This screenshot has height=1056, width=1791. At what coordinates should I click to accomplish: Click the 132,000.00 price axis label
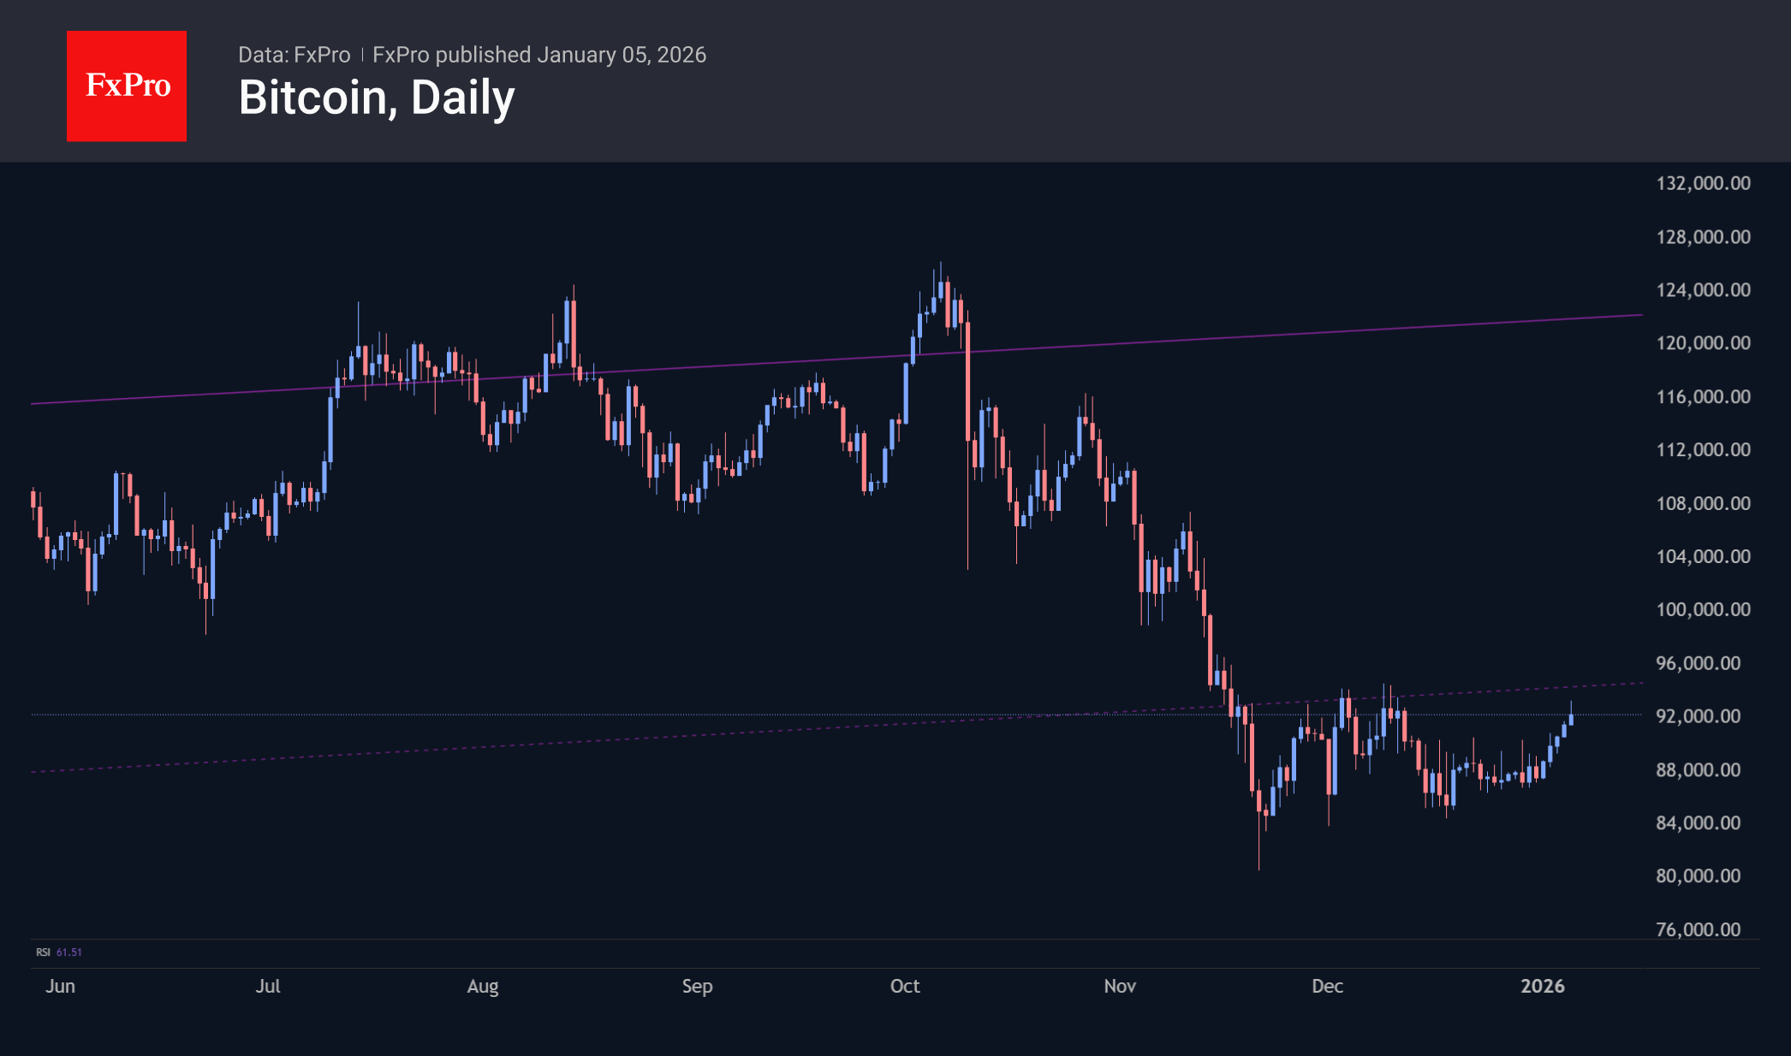point(1703,183)
